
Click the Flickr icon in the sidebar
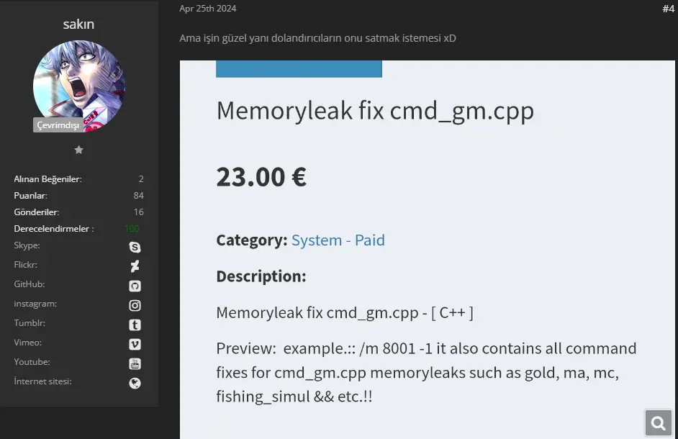(x=135, y=266)
